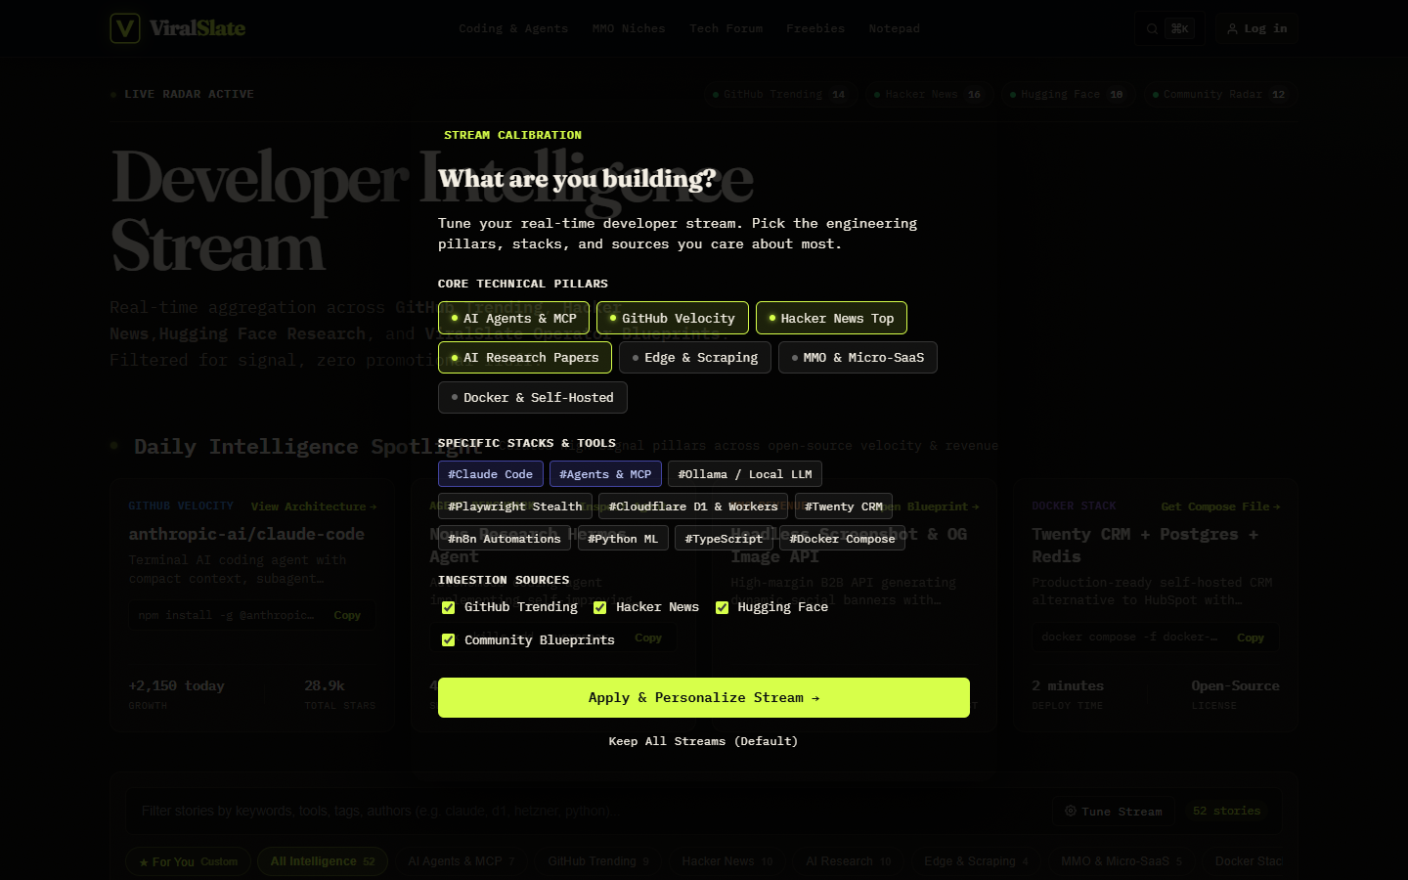Select the #Playwright Stealth tag

coord(515,506)
